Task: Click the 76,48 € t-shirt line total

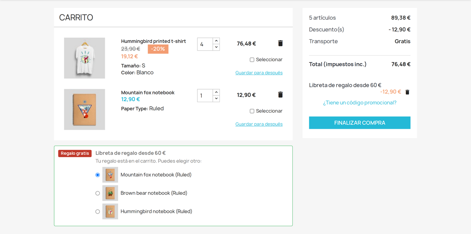Action: pyautogui.click(x=246, y=44)
